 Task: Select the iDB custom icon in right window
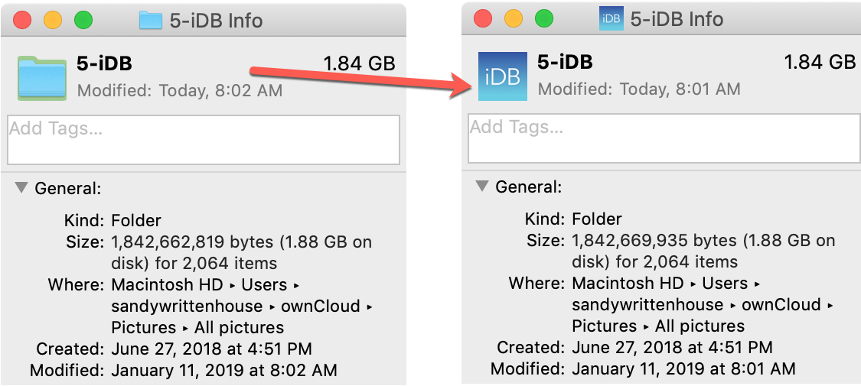tap(502, 76)
